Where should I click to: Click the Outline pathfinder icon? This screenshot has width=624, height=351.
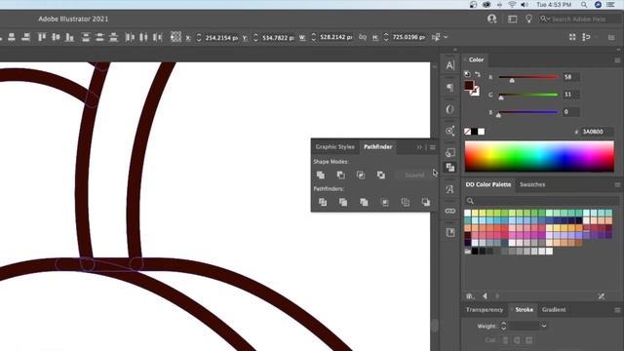coord(406,202)
